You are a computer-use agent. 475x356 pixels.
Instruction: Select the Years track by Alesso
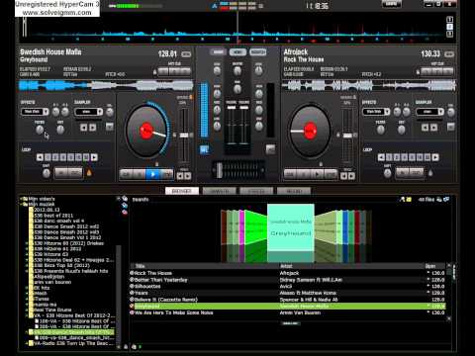tap(288, 293)
